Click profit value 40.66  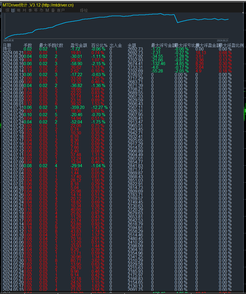(x=76, y=209)
